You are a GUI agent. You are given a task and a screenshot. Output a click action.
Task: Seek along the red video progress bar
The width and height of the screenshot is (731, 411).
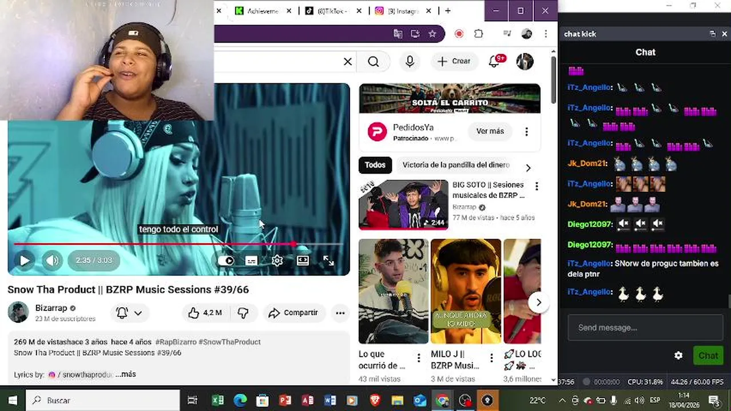pyautogui.click(x=177, y=244)
